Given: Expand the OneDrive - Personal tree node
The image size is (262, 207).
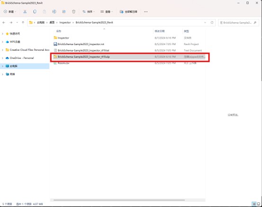Looking at the screenshot, I should coord(2,58).
